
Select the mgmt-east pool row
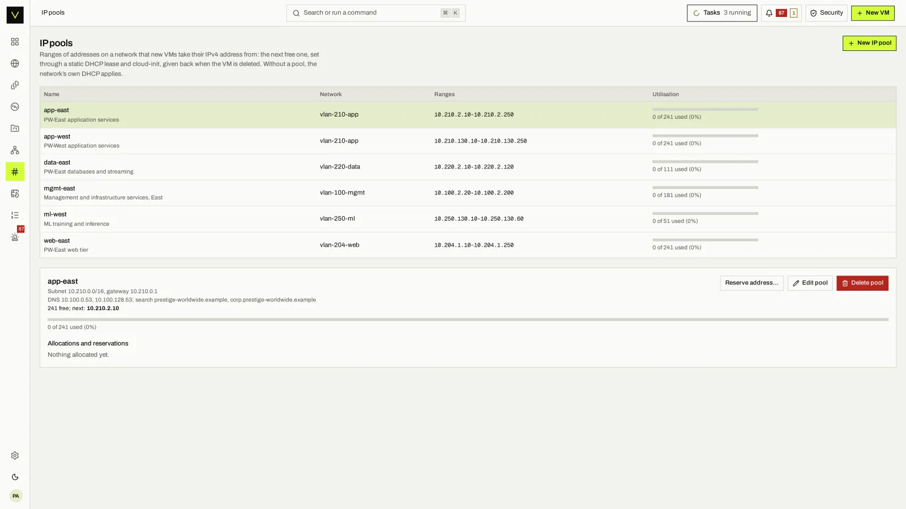[x=468, y=193]
